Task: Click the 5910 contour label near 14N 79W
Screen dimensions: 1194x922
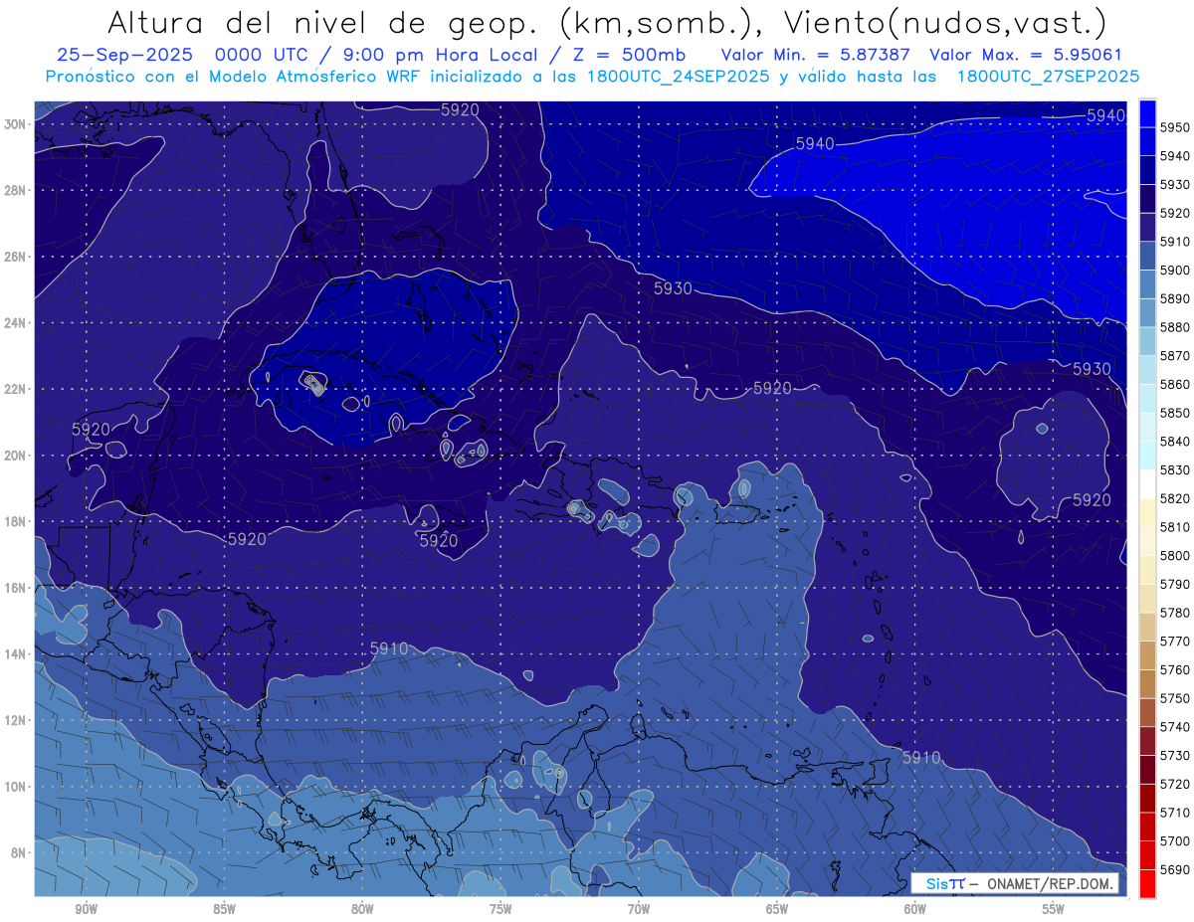Action: [x=389, y=648]
